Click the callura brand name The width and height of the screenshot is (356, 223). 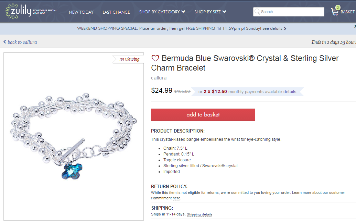click(159, 78)
